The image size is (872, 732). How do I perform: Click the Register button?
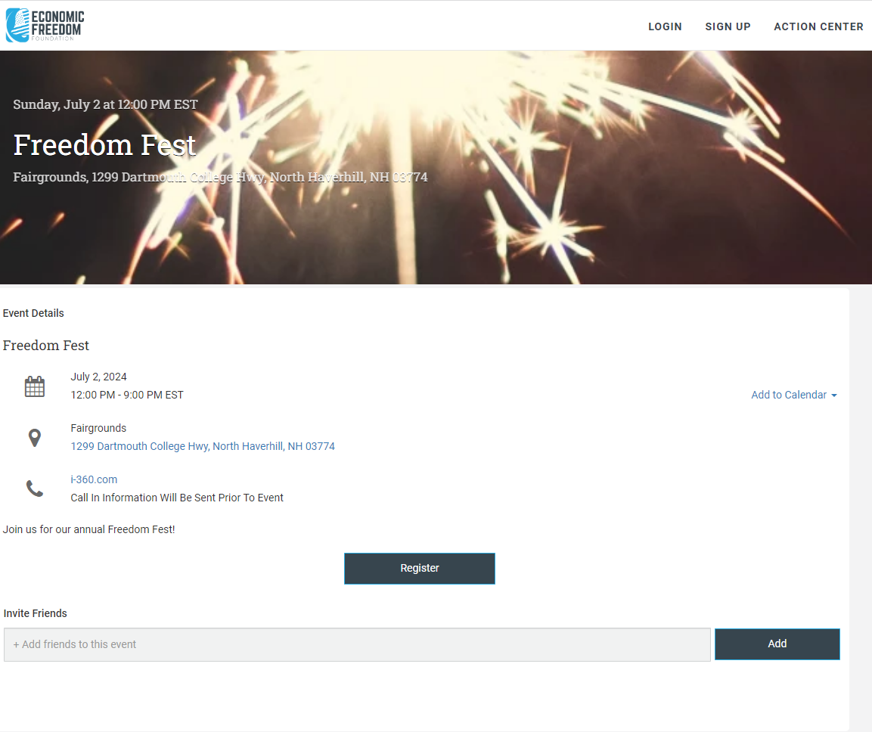(419, 569)
